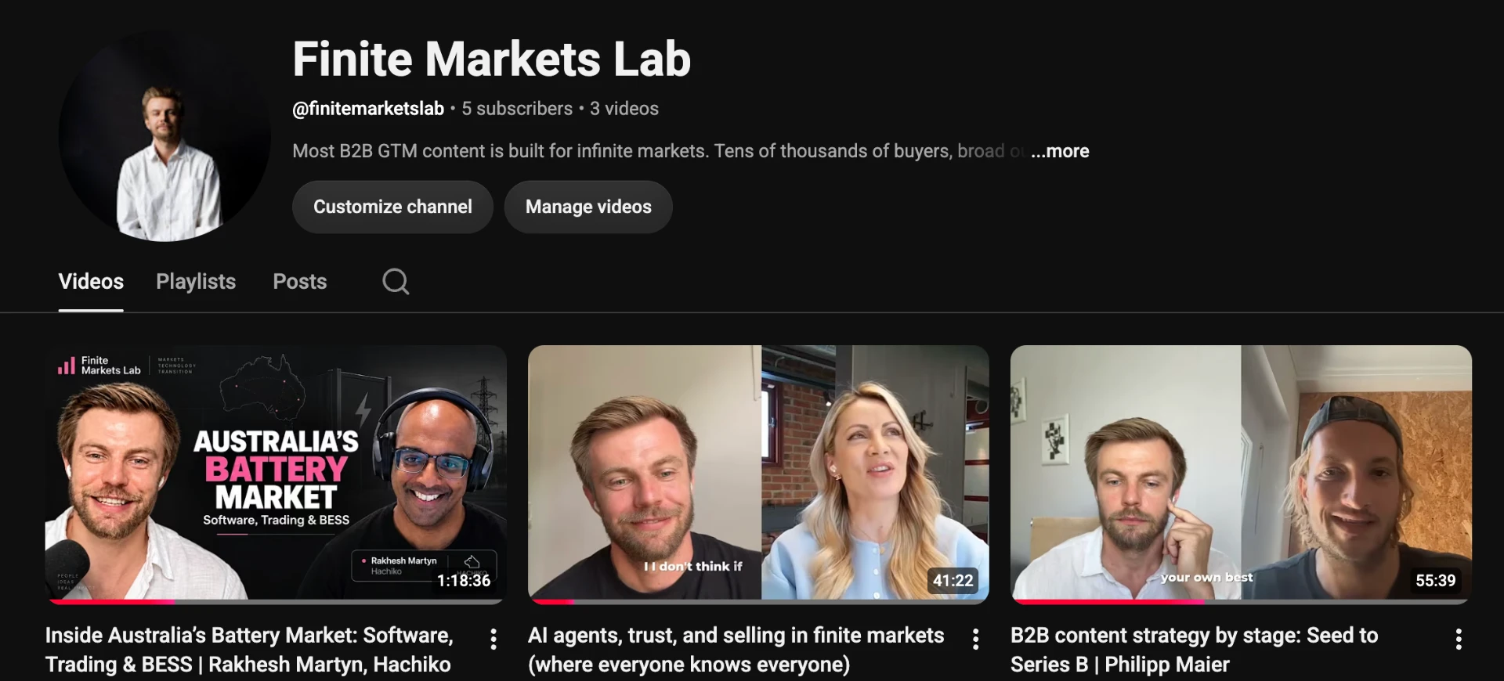Image resolution: width=1504 pixels, height=681 pixels.
Task: Click the Australia's Battery Market thumbnail
Action: point(276,473)
